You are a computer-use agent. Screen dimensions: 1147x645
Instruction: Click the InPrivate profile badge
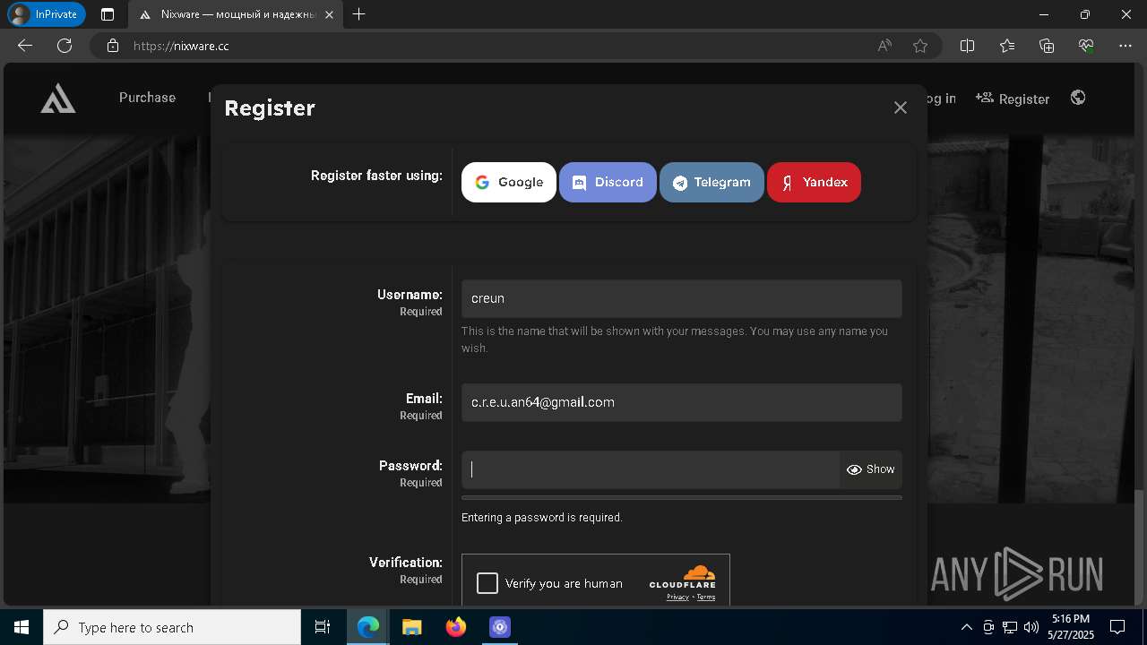pos(46,14)
